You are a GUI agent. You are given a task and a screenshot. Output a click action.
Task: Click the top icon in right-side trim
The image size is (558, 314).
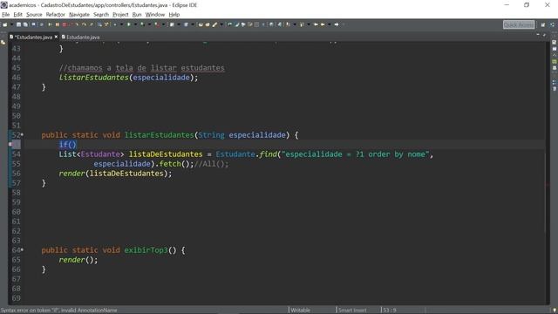tap(555, 43)
